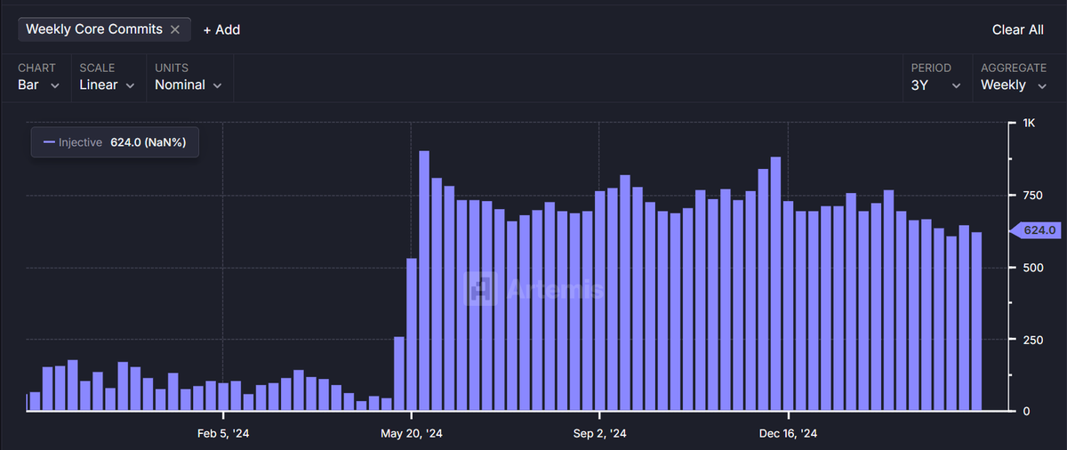Select the Weekly Core Commits chip label
The image size is (1067, 450).
tap(94, 29)
